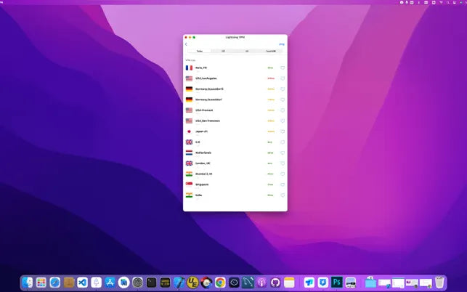
Task: Open Visual Studio Code in dock
Action: pos(83,282)
